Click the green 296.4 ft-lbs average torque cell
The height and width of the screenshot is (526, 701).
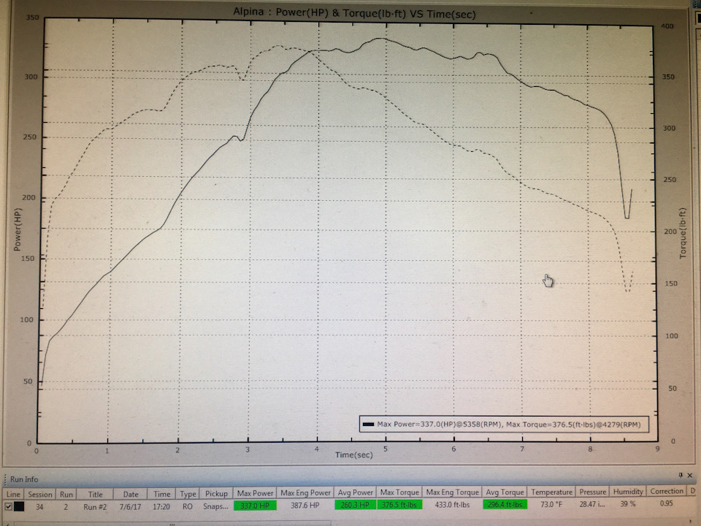point(505,504)
